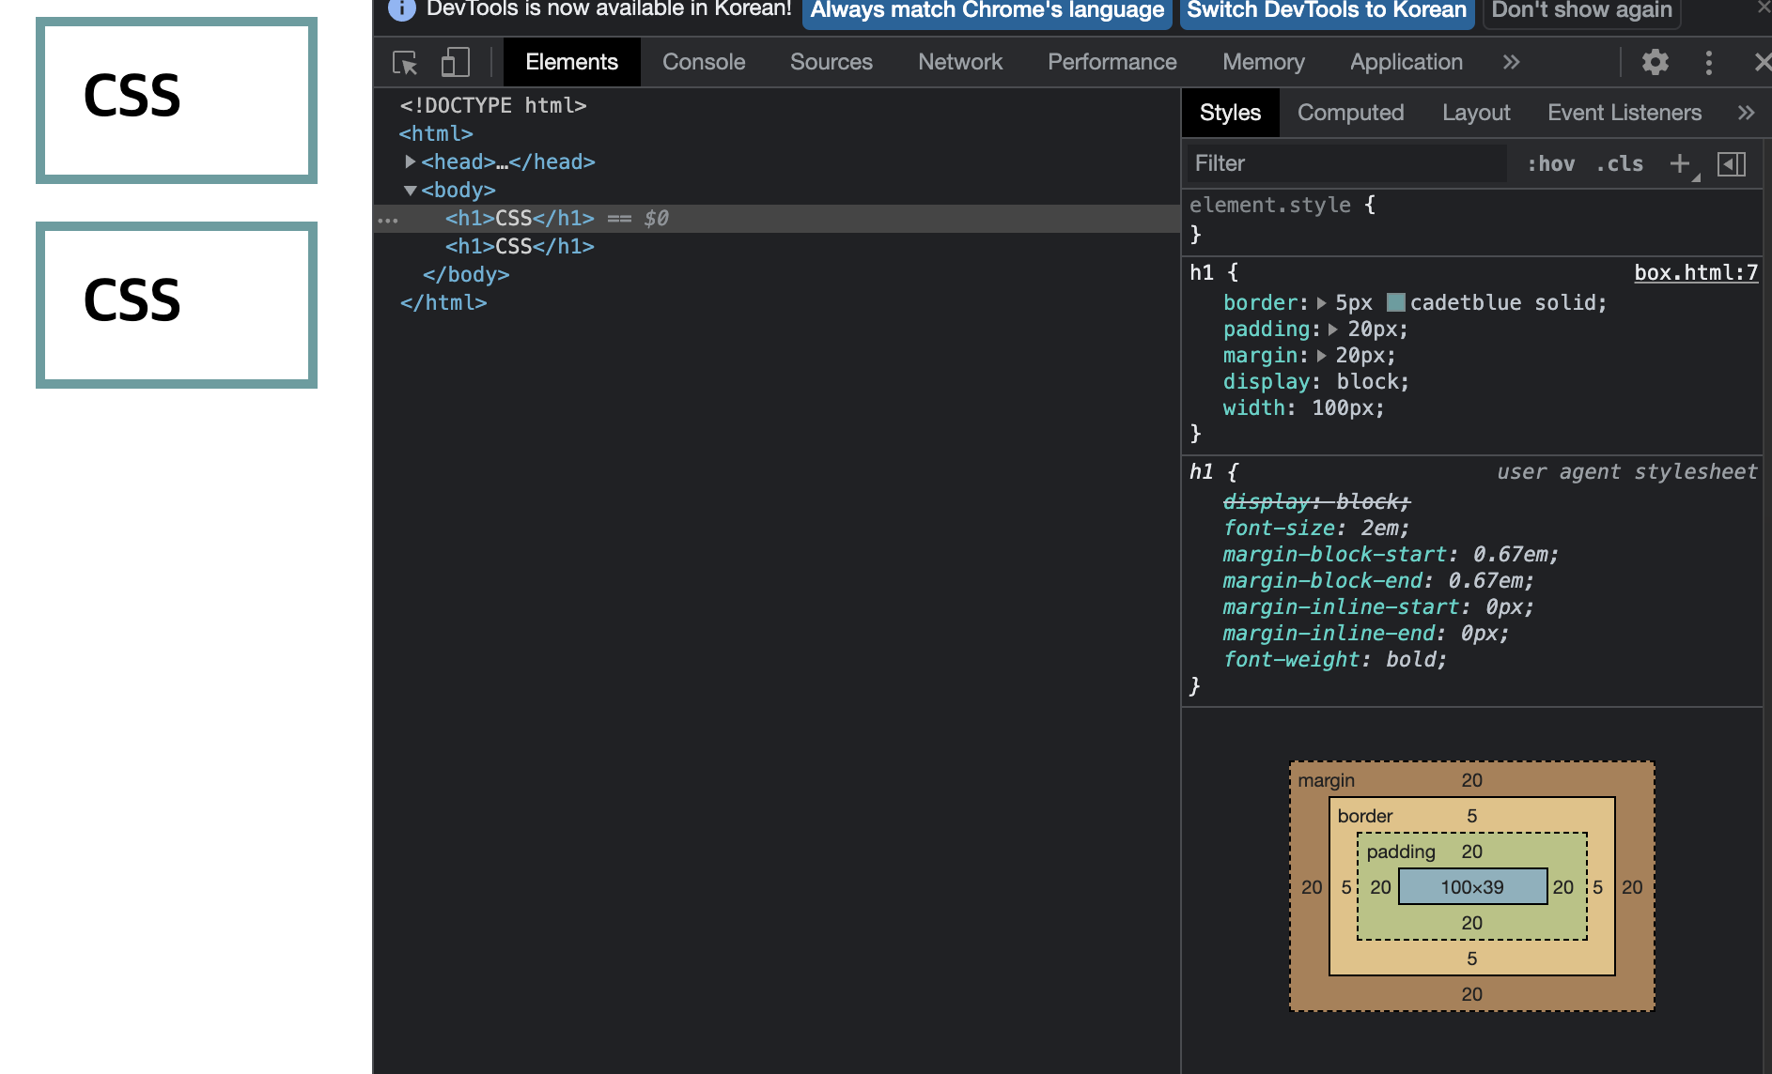Collapse the body element node
Image resolution: width=1772 pixels, height=1074 pixels.
click(411, 191)
